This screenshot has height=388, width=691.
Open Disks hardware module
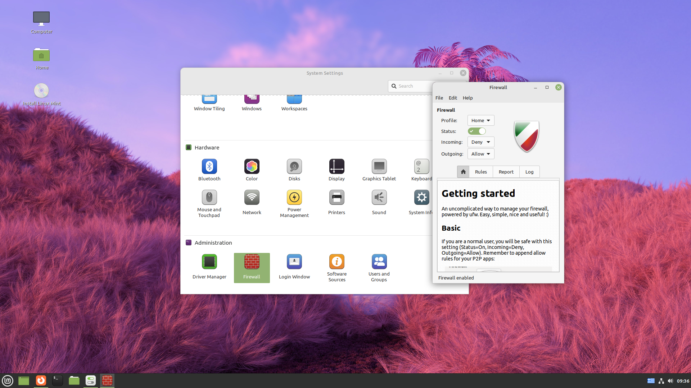(294, 167)
